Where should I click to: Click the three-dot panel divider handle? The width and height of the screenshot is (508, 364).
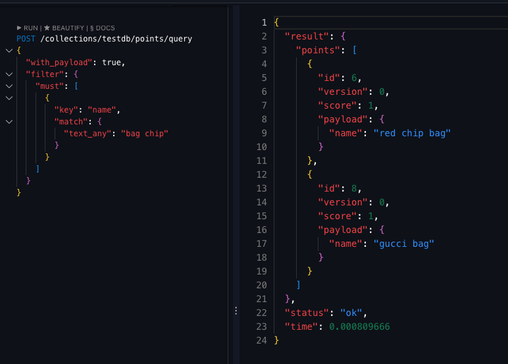[x=236, y=311]
